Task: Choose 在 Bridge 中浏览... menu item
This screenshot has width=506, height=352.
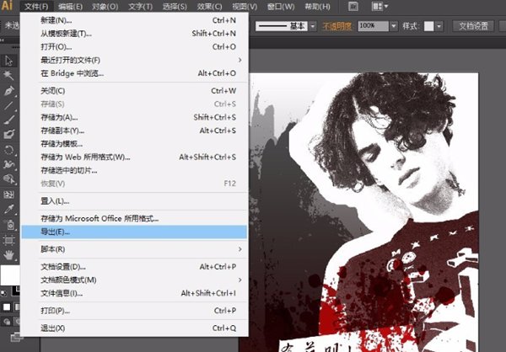Action: point(134,73)
